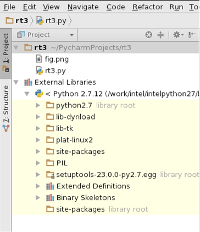
Task: Click the Python logo icon of interpreter
Action: point(39,94)
